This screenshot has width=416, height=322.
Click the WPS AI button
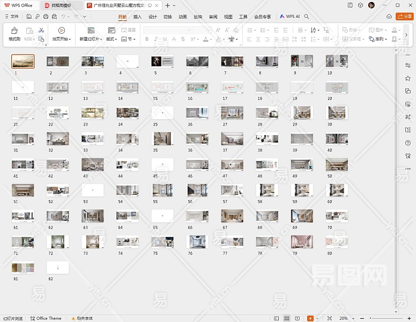(289, 17)
